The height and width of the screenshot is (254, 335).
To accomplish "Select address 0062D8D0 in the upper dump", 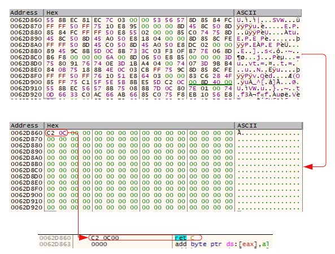I will point(26,64).
